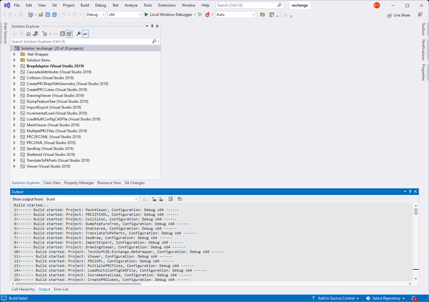The image size is (429, 302).
Task: Click Add to Source Control
Action: click(x=335, y=298)
